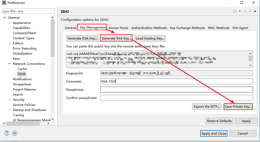The height and width of the screenshot is (142, 260).
Task: Click the public key scroll down arrow
Action: click(250, 65)
